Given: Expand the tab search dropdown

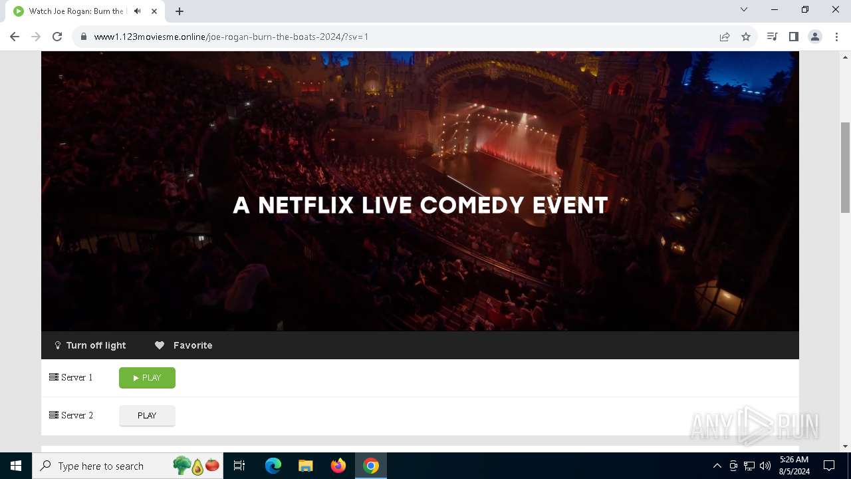Looking at the screenshot, I should pyautogui.click(x=744, y=9).
